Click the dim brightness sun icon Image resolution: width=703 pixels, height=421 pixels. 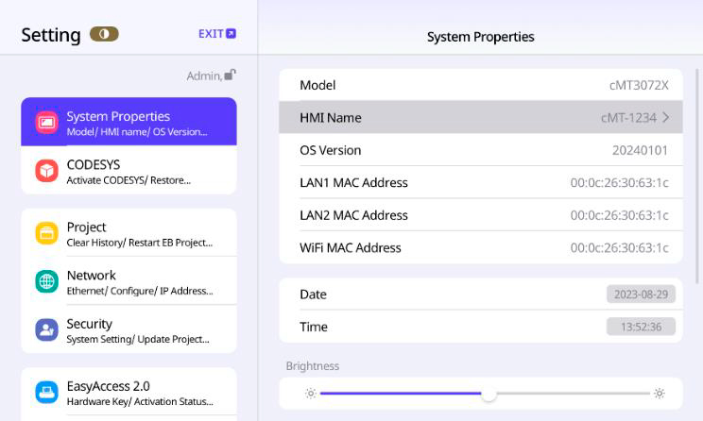pos(311,394)
